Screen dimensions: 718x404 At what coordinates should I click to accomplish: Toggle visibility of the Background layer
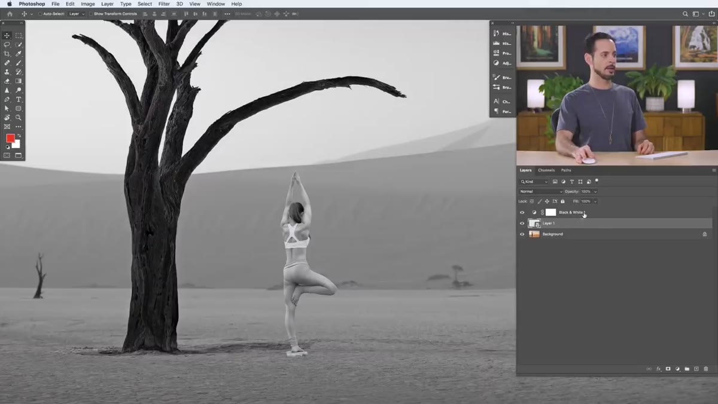click(x=522, y=234)
